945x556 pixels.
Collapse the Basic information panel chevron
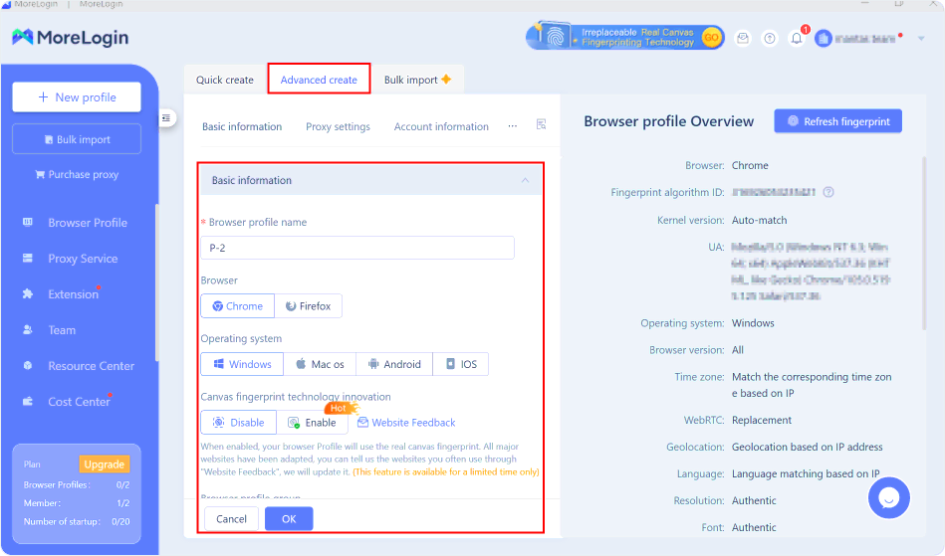click(x=525, y=180)
